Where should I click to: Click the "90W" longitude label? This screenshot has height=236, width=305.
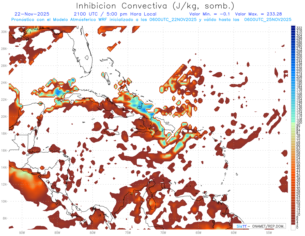coord(22,233)
